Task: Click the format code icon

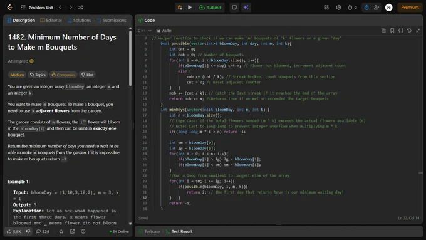Action: pyautogui.click(x=383, y=31)
